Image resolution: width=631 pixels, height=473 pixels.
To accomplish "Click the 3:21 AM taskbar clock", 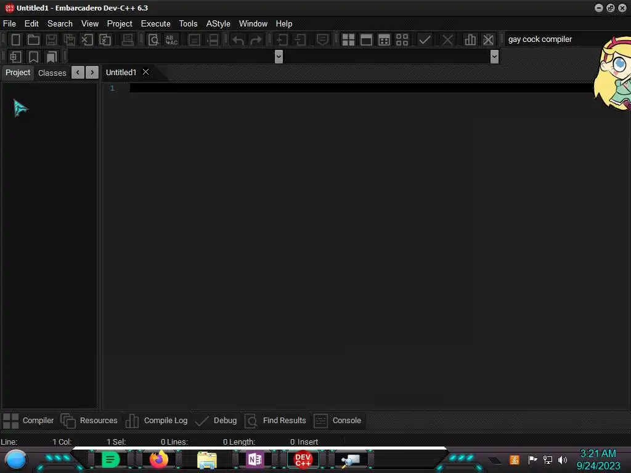I will (x=598, y=454).
